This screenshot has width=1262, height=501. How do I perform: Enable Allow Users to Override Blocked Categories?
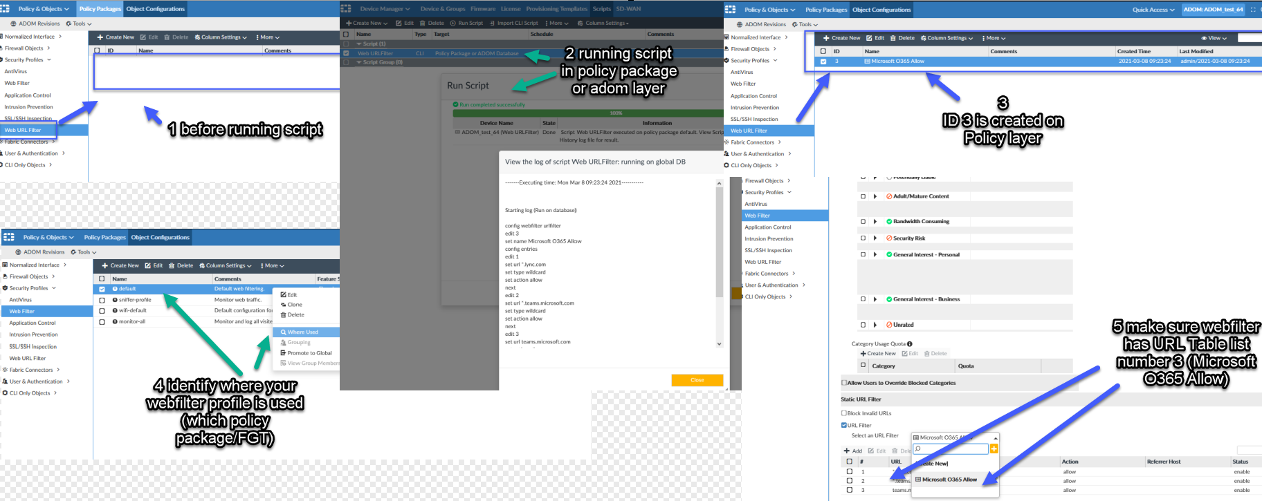[x=844, y=383]
